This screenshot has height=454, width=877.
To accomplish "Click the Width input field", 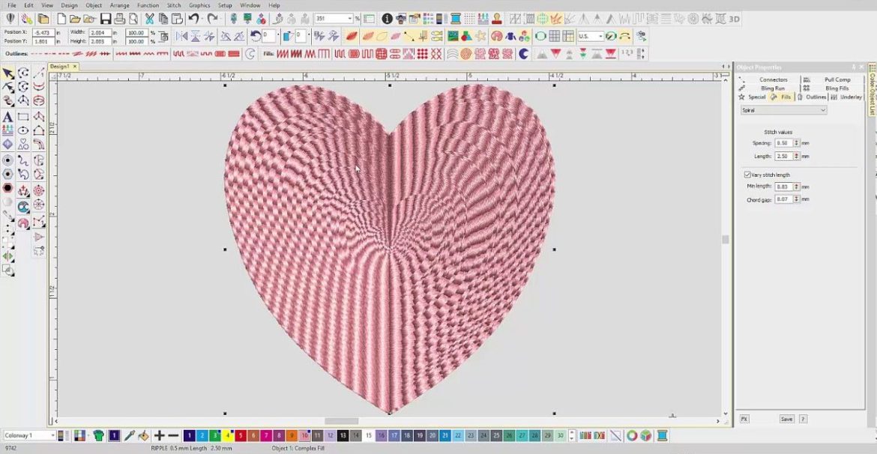I will pos(100,32).
